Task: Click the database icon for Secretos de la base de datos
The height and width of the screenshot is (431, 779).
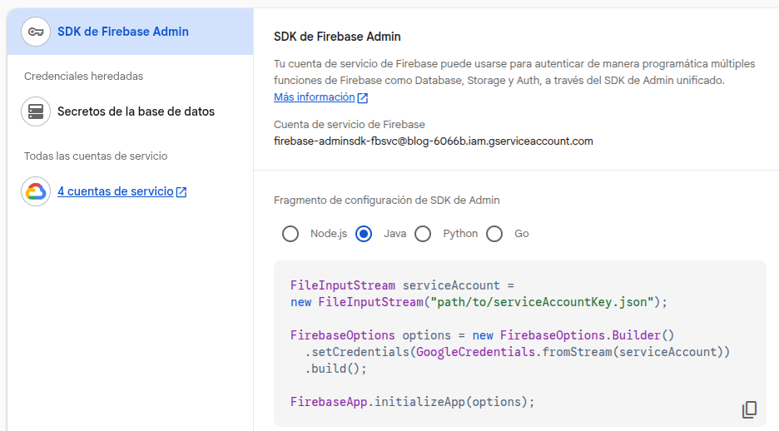Action: pos(36,111)
